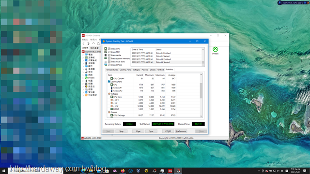310x174 pixels.
Task: Switch to the Temperatures tab
Action: (x=112, y=70)
